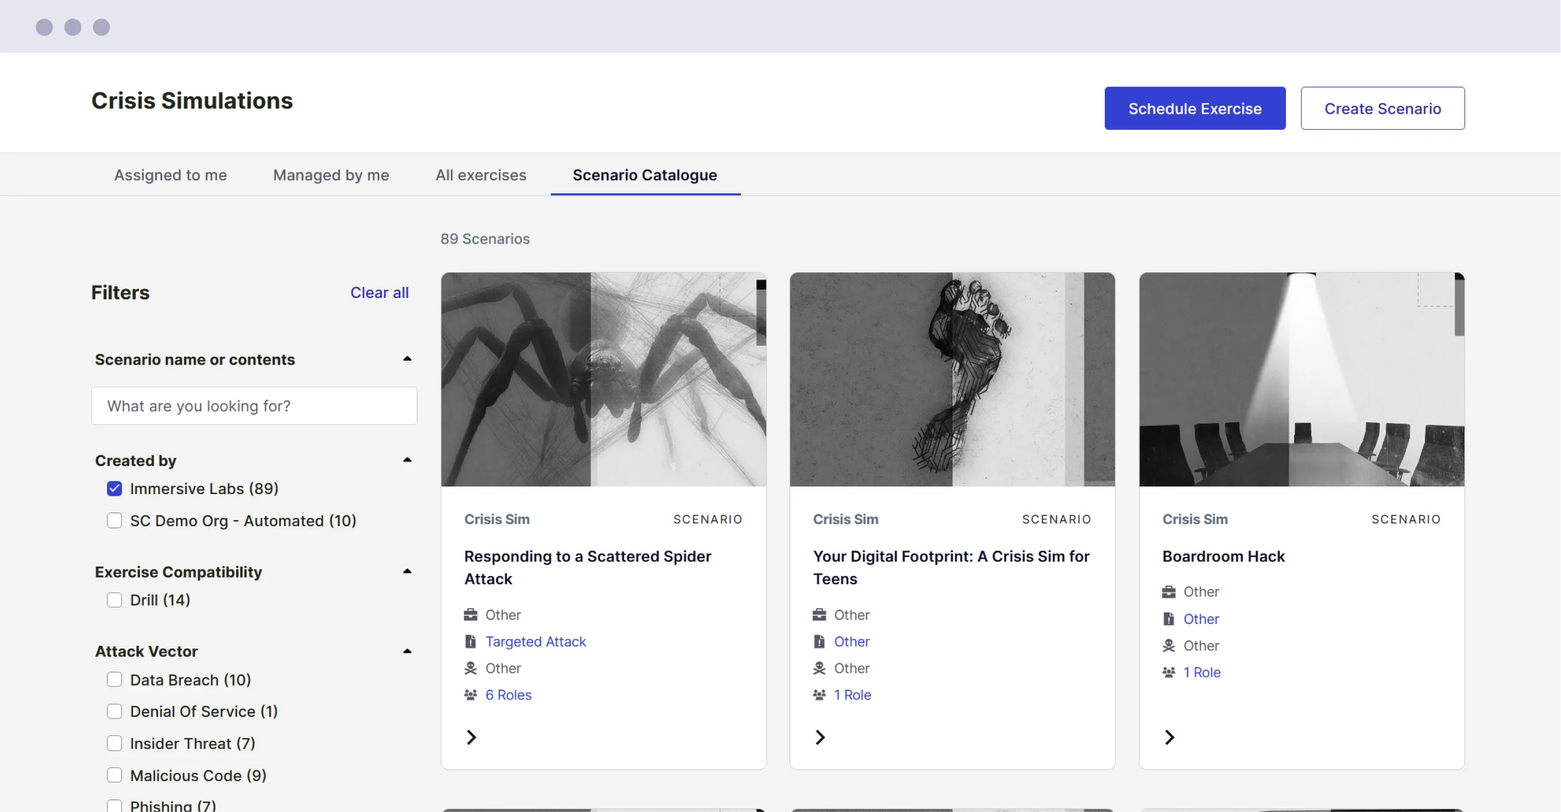Click the arrow icon on Scattered Spider card
The image size is (1561, 812).
pos(471,737)
